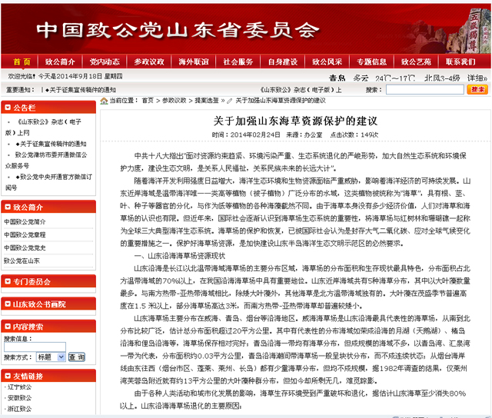Open the 致公简介 navigation menu
The image size is (492, 418).
click(60, 61)
